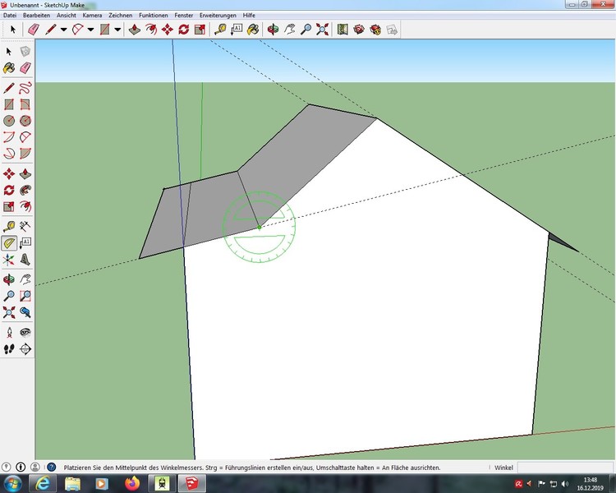Open the Funktionen menu

154,16
